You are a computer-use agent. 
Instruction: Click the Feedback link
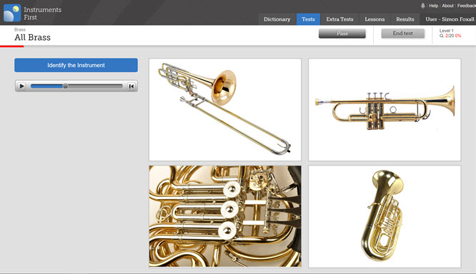coord(466,6)
